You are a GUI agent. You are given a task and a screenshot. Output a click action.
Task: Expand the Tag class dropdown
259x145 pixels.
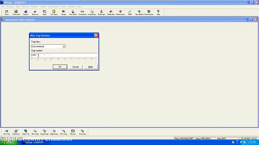[64, 46]
